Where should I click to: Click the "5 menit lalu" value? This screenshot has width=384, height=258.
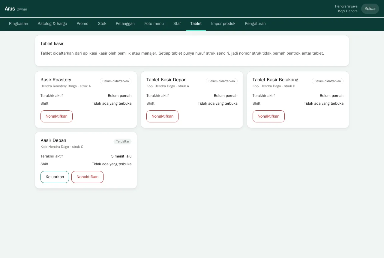coord(121,156)
